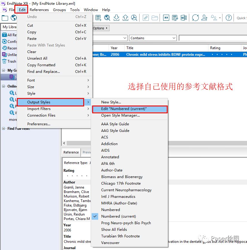
Task: Click the Export upload arrow icon
Action: click(125, 18)
